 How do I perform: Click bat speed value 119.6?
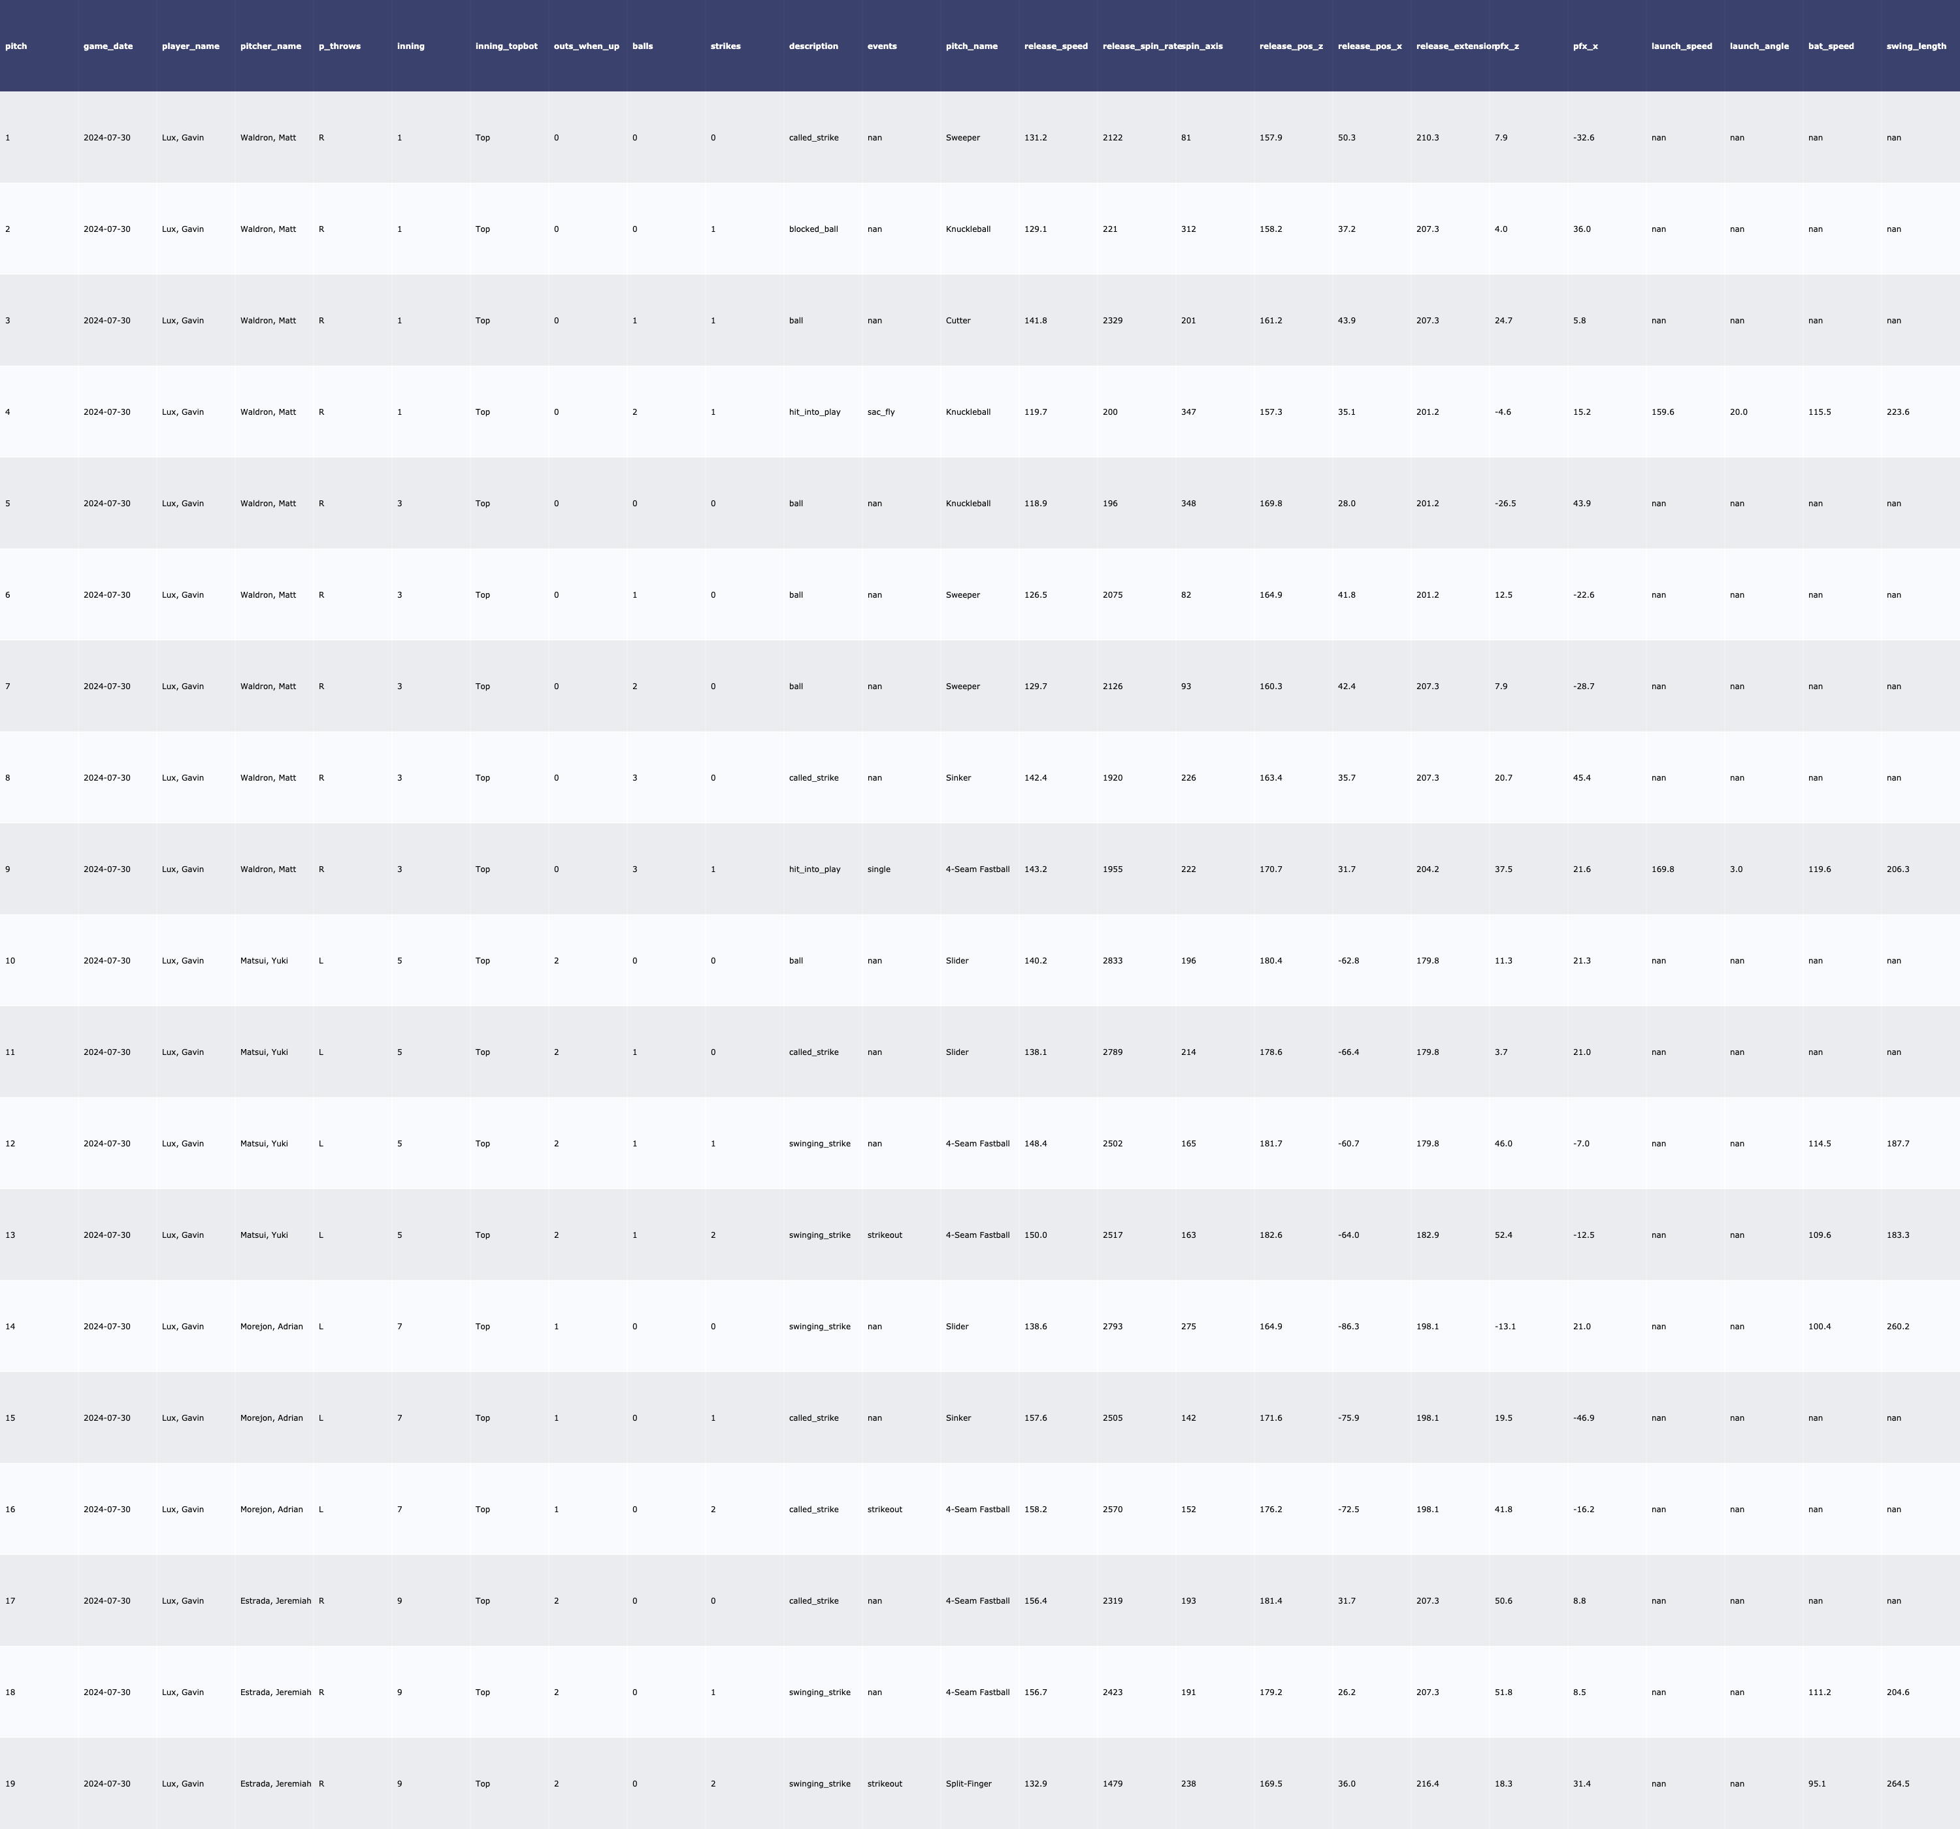1819,869
